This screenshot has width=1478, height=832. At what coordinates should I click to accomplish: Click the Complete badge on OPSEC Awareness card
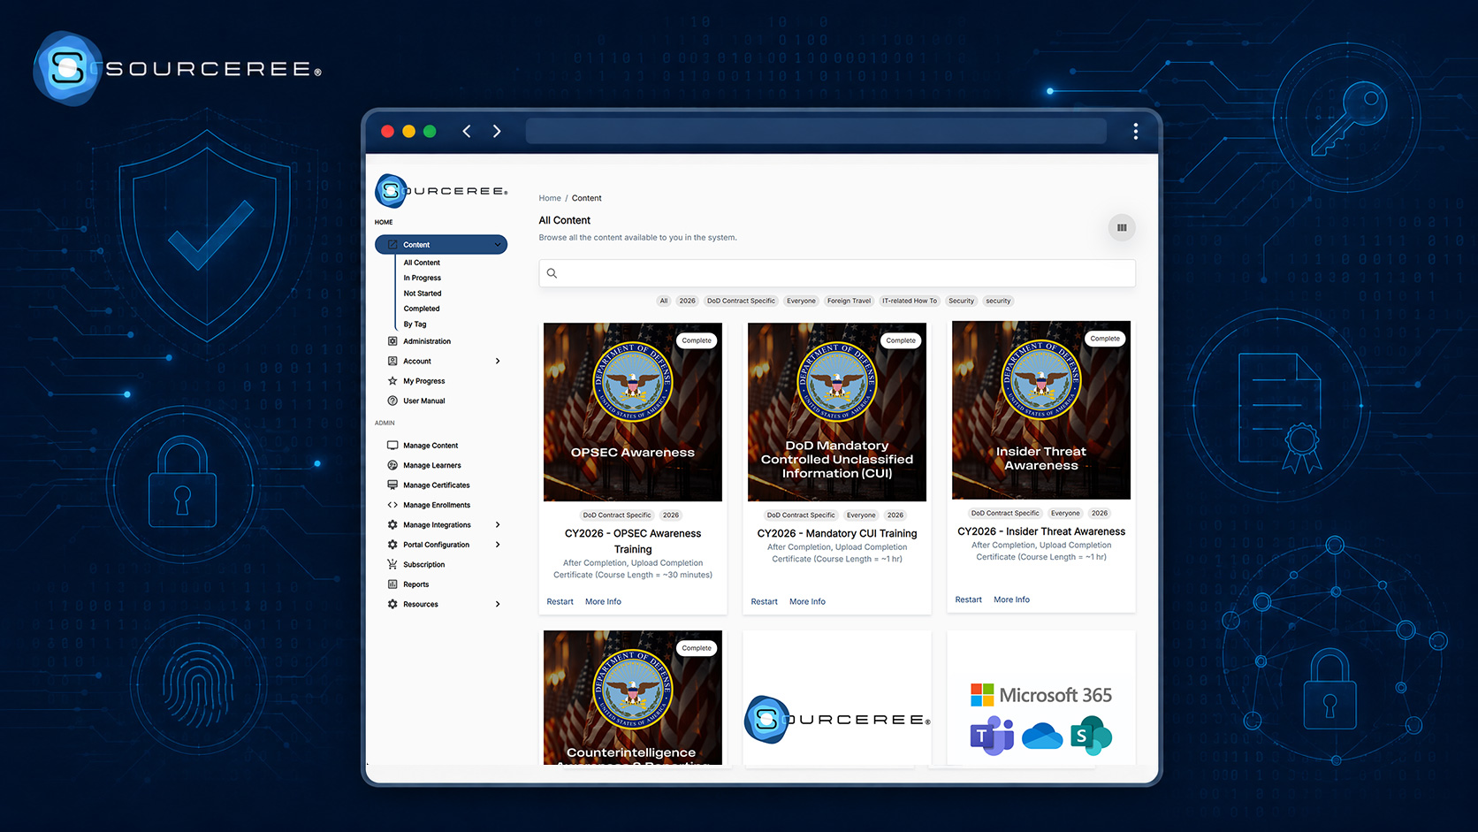coord(697,340)
